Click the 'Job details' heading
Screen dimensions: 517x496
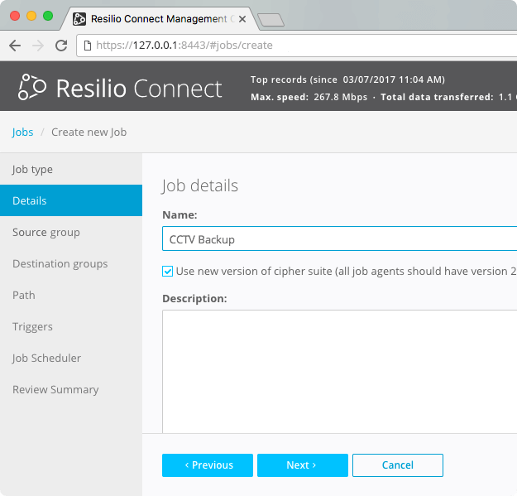200,185
